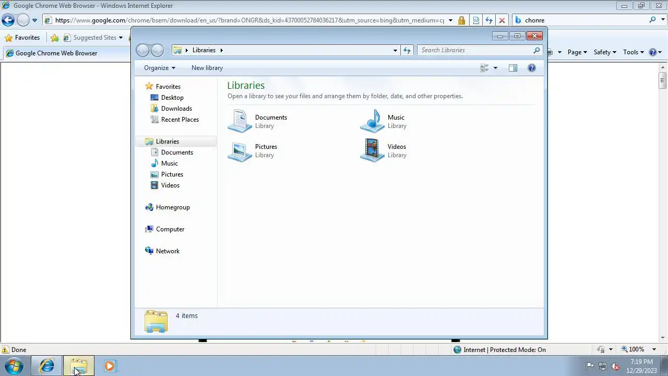Open the Explorer address bar history dropdown

(x=395, y=50)
